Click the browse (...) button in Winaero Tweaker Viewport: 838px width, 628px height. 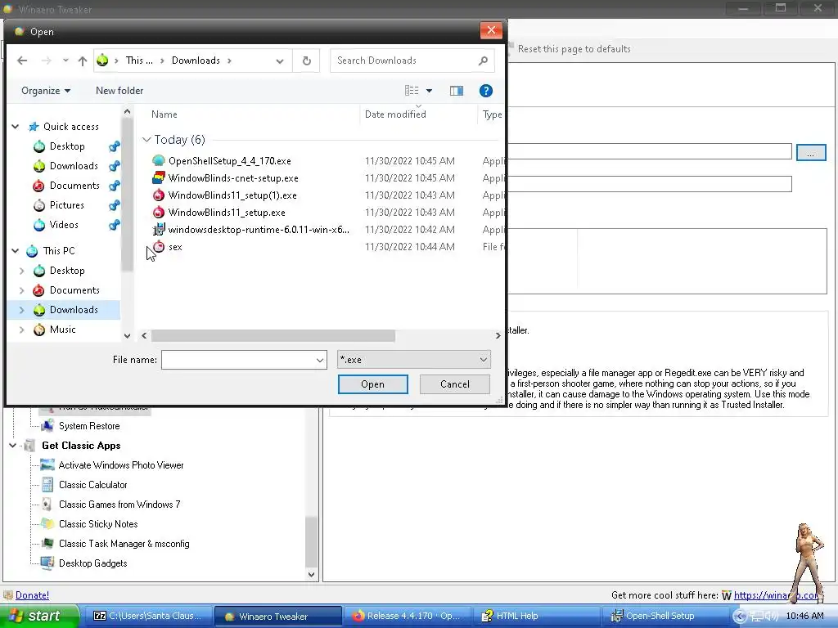point(811,153)
